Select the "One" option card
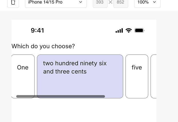This screenshot has height=122, width=178. (x=23, y=76)
